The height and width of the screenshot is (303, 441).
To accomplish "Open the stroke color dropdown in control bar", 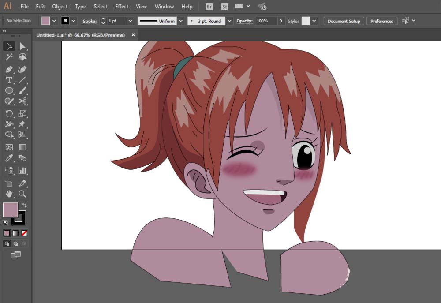I will click(73, 21).
